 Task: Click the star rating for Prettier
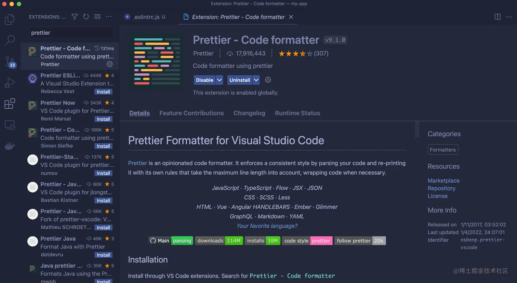pyautogui.click(x=295, y=53)
